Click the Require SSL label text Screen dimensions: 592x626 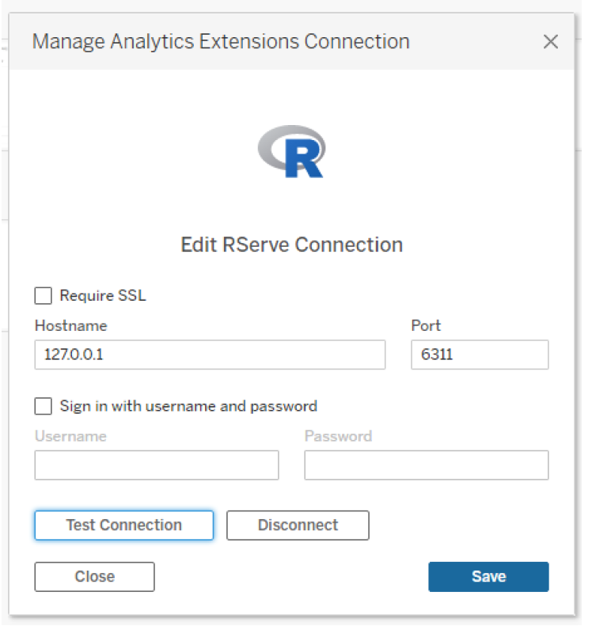pyautogui.click(x=103, y=296)
